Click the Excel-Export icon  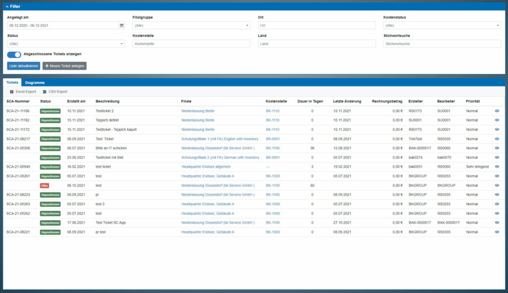click(x=12, y=92)
